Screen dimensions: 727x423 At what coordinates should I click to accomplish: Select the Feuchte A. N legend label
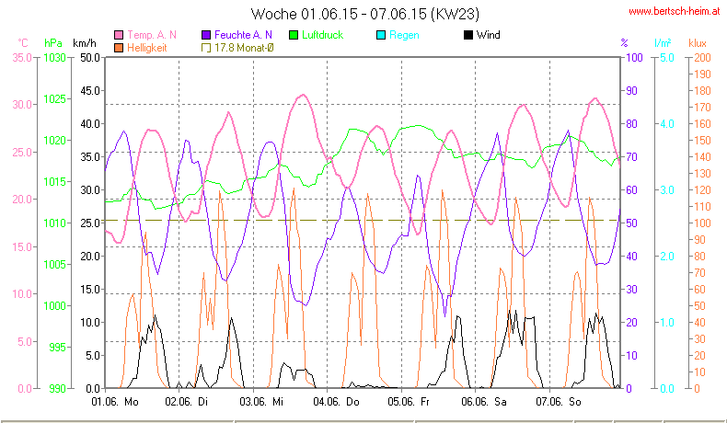point(243,35)
